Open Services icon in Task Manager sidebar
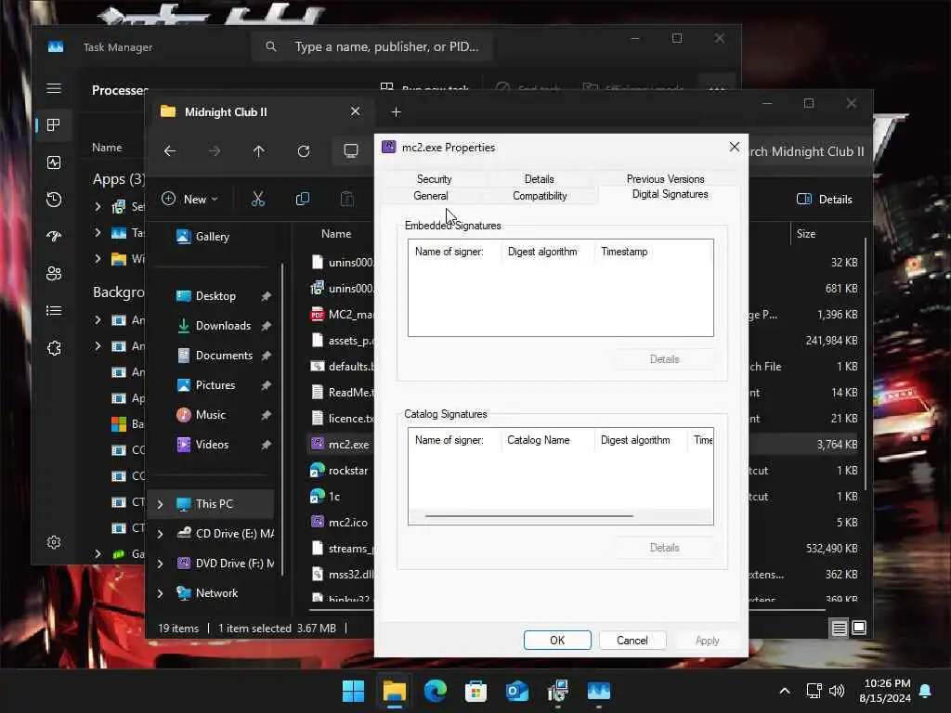Image resolution: width=951 pixels, height=713 pixels. coord(54,348)
